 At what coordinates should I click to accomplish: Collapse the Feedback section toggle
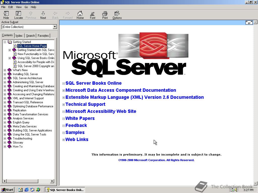pos(63,126)
